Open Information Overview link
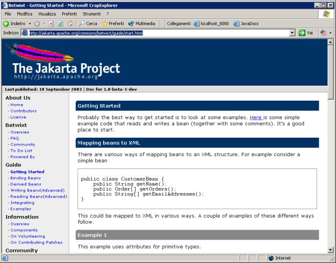 tap(20, 224)
